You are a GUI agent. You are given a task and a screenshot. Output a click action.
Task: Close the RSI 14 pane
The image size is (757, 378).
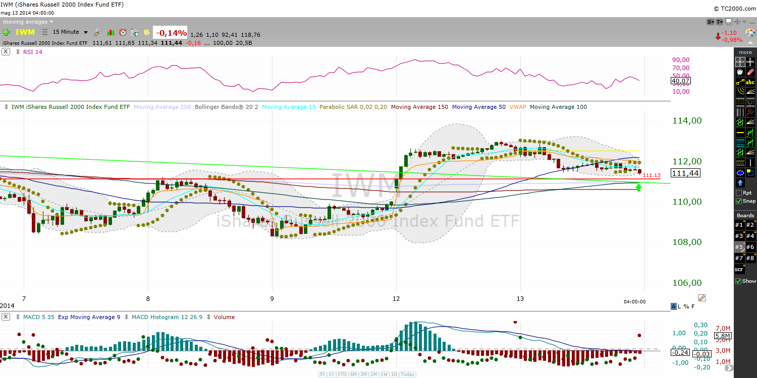5,51
